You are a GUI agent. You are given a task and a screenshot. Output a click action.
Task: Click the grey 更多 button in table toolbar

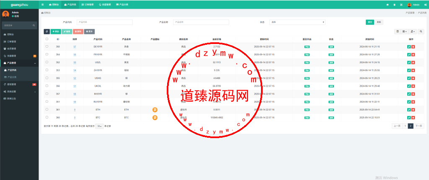click(90, 32)
